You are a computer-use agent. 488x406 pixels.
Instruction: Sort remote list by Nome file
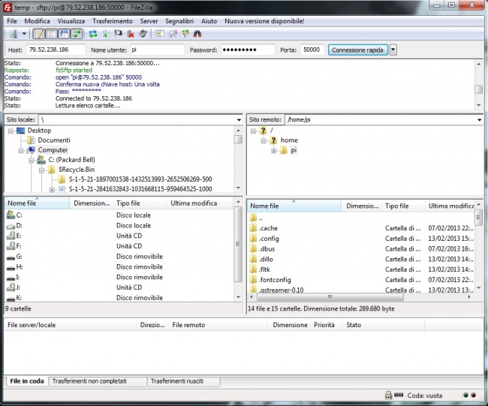coord(294,206)
